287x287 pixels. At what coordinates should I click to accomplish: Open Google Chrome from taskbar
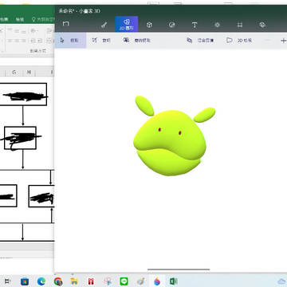pyautogui.click(x=58, y=281)
